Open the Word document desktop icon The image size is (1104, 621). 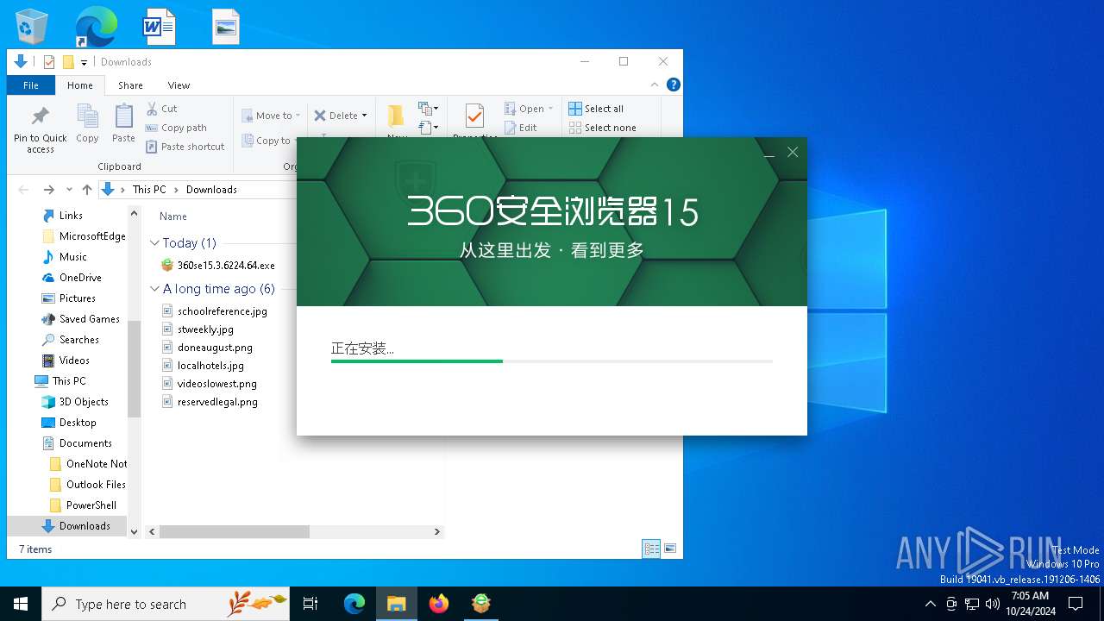point(159,26)
